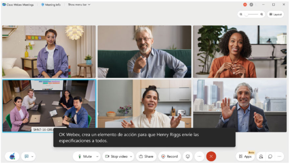This screenshot has width=289, height=164.
Task: Toggle the Stop video button
Action: click(116, 156)
